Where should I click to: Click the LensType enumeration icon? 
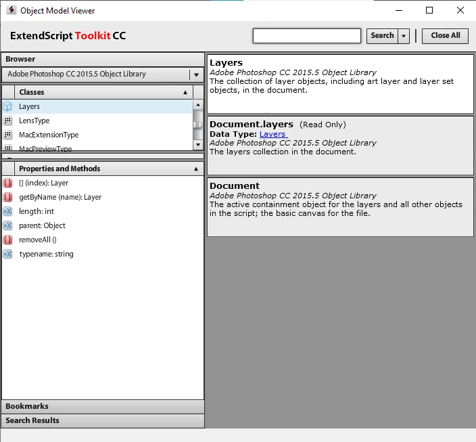(x=7, y=120)
